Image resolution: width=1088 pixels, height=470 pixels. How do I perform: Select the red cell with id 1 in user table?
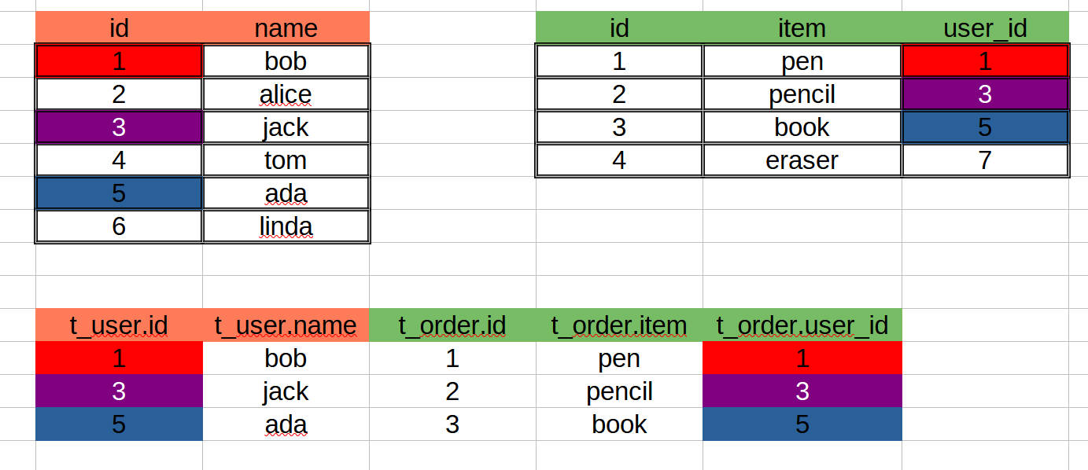tap(119, 61)
